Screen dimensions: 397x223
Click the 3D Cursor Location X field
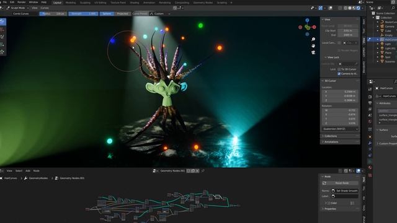pyautogui.click(x=340, y=92)
